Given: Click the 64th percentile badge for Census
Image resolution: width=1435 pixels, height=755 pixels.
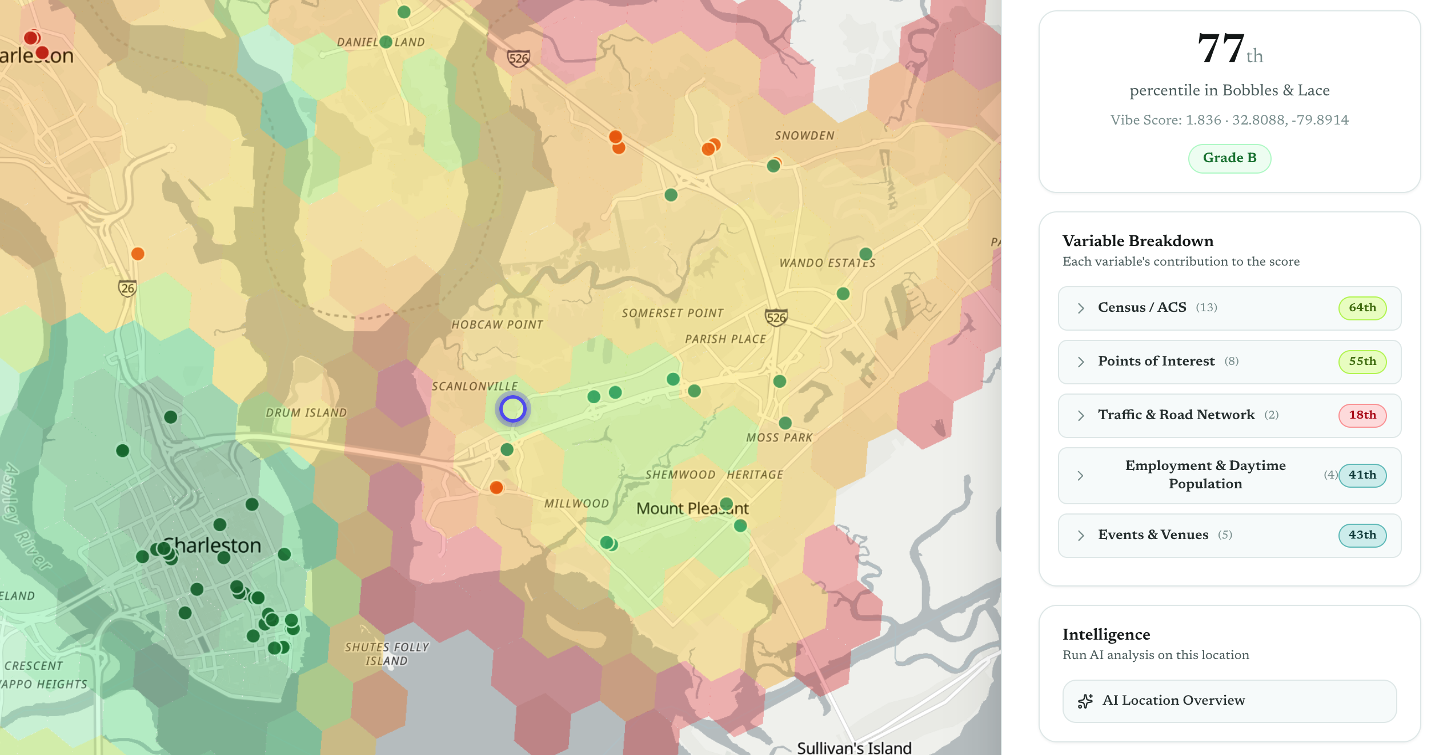Looking at the screenshot, I should [1362, 307].
